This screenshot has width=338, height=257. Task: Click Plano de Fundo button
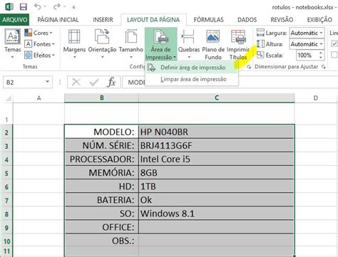click(213, 44)
